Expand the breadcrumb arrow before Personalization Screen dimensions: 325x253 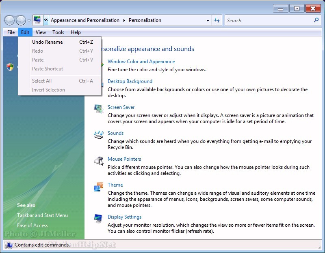[124, 20]
